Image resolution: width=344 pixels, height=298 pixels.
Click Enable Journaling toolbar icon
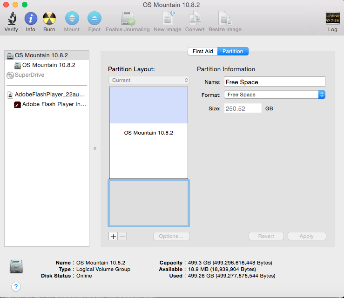coord(128,18)
